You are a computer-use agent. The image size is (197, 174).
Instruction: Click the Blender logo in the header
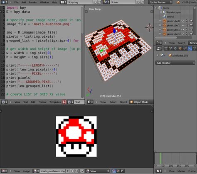(178, 2)
